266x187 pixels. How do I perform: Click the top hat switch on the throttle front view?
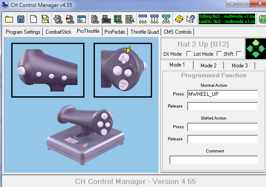[124, 58]
